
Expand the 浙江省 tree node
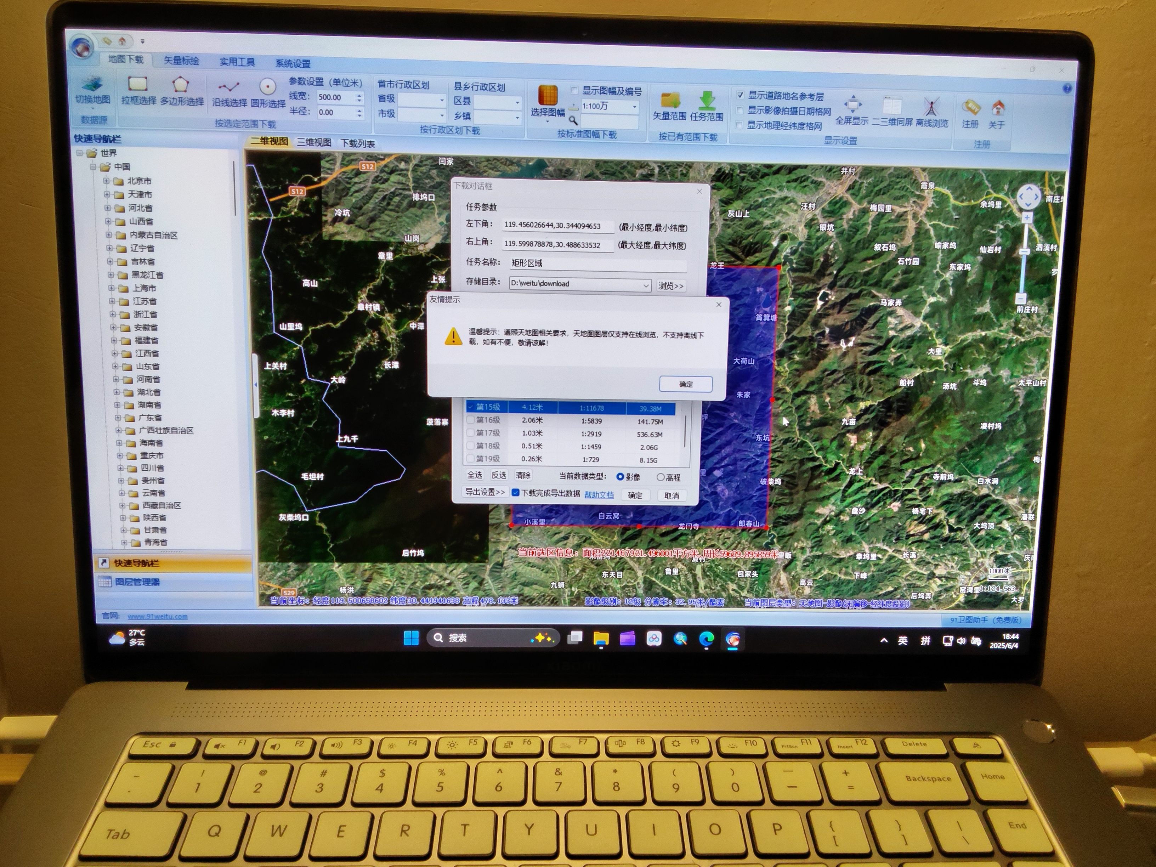click(x=113, y=314)
